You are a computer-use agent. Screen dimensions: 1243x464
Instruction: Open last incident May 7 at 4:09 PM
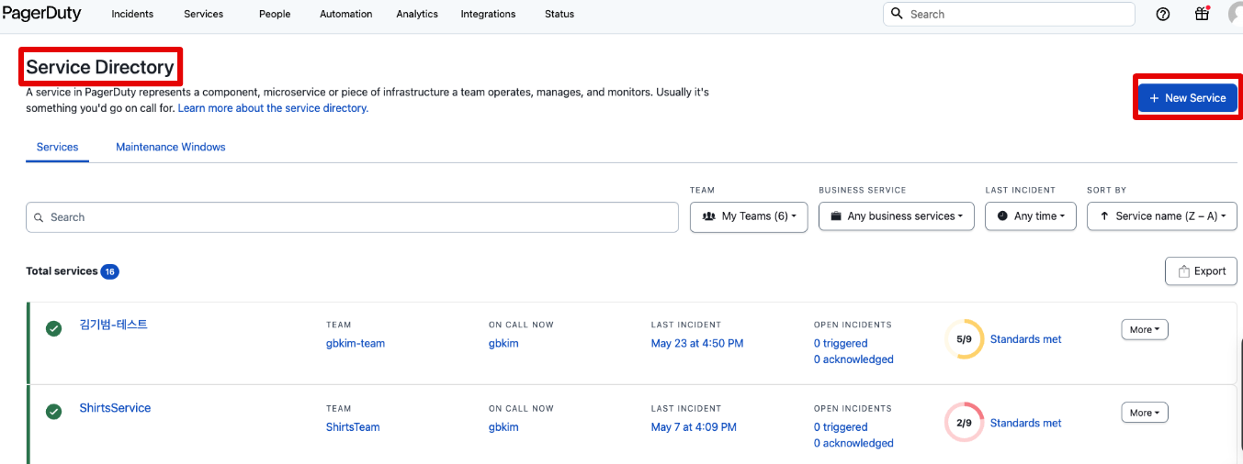coord(694,427)
